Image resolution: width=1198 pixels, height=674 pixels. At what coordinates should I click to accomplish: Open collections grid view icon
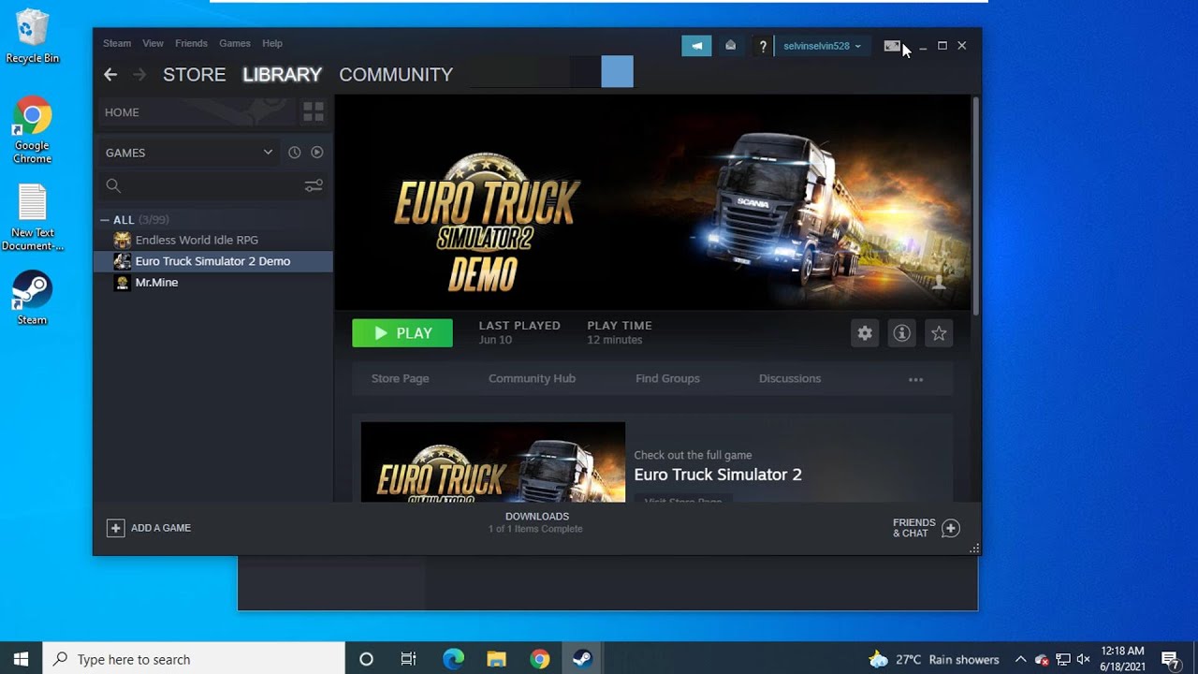click(x=314, y=112)
